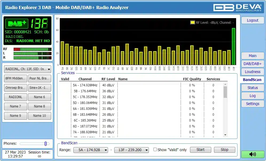Click the green speaker audio button
The width and height of the screenshot is (266, 161).
pyautogui.click(x=252, y=154)
